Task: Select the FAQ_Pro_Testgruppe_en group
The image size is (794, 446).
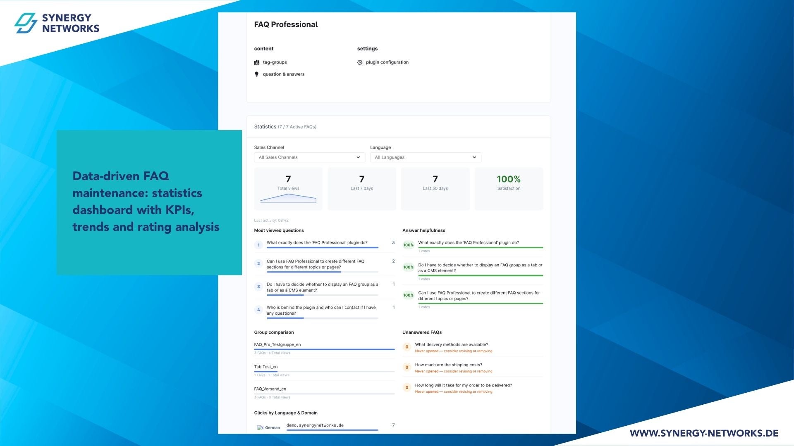Action: tap(277, 345)
